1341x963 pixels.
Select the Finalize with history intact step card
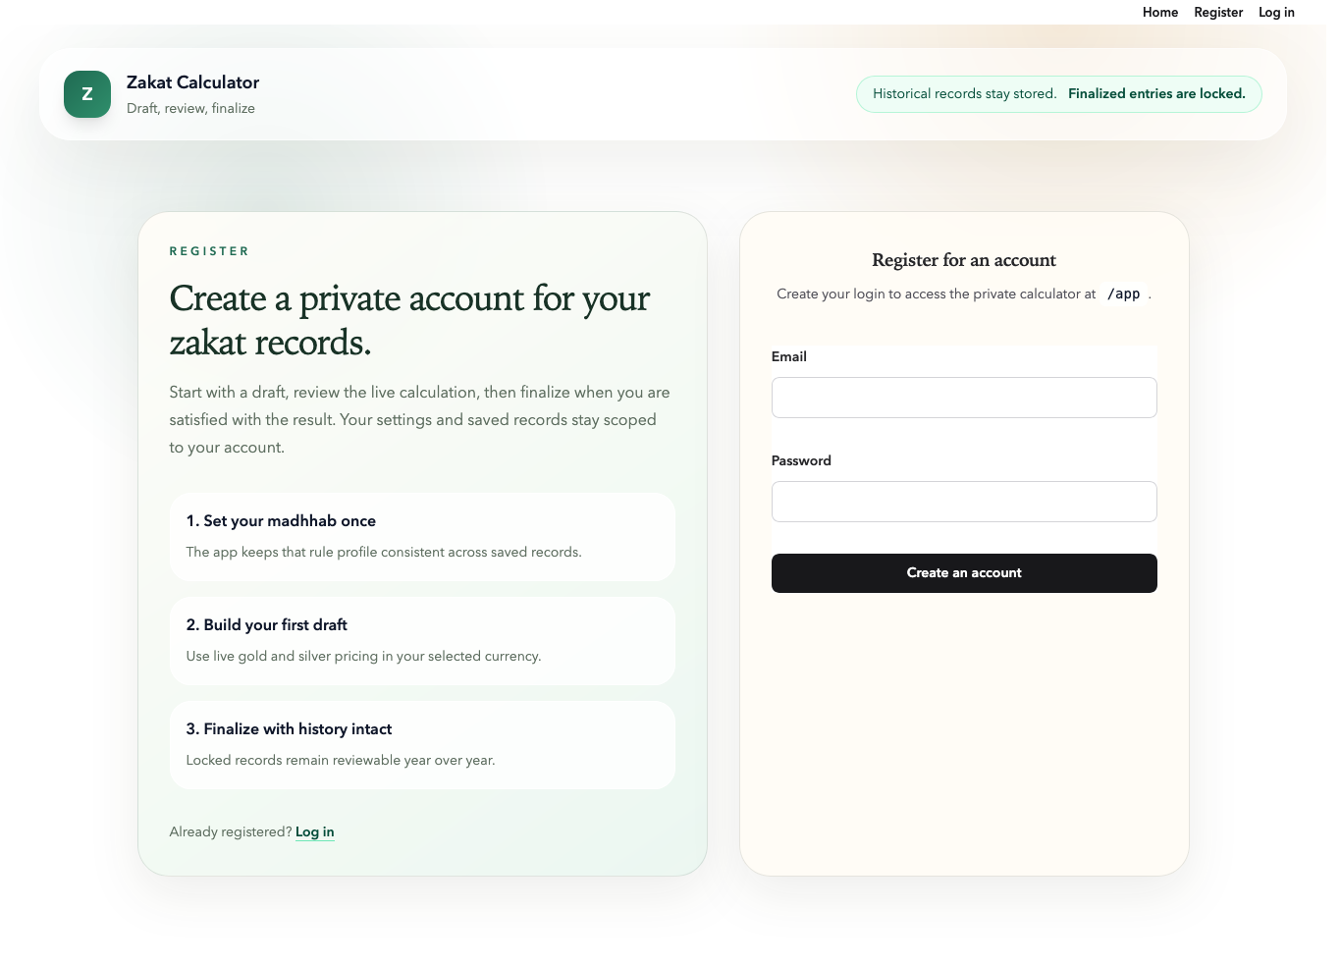click(x=422, y=745)
